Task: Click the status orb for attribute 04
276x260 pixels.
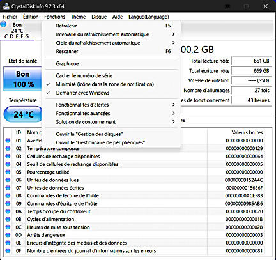Action: (x=8, y=164)
